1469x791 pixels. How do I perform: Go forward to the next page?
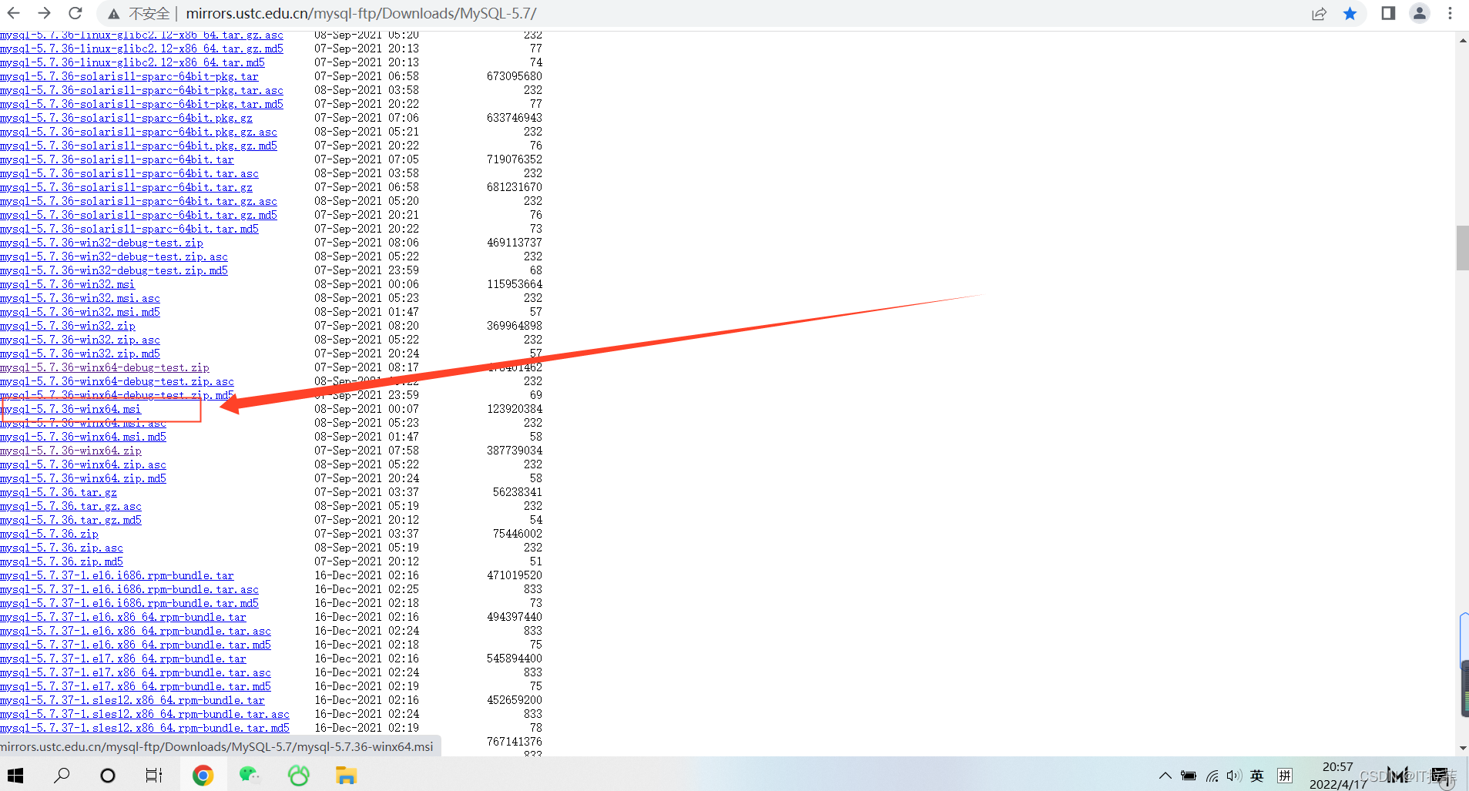pos(45,13)
